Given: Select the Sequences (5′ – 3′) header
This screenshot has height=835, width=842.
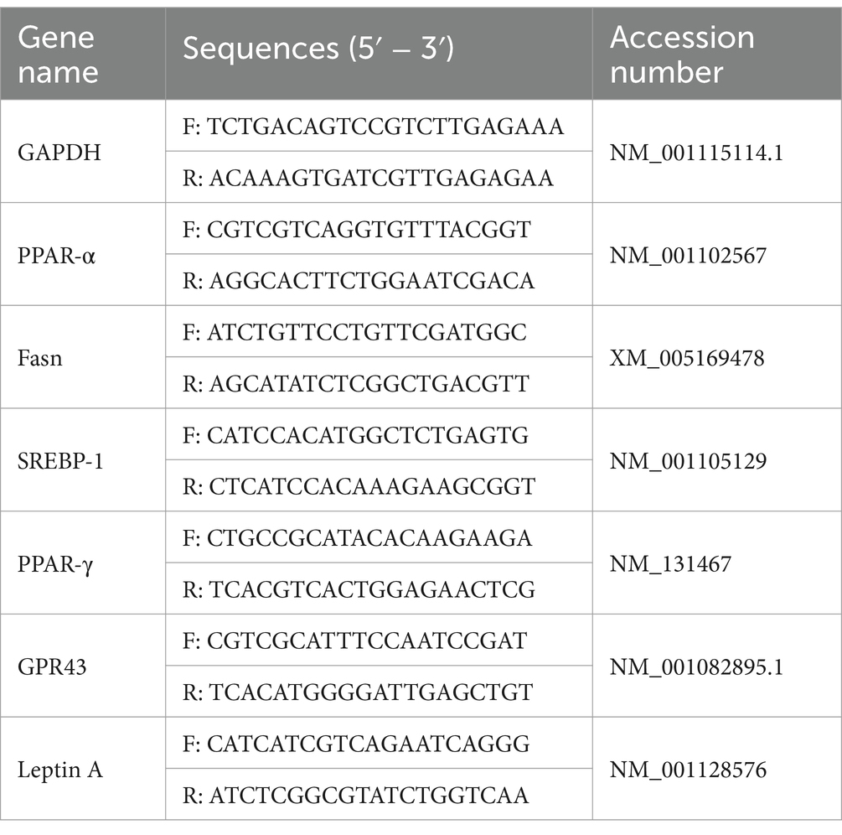Looking at the screenshot, I should coord(380,54).
